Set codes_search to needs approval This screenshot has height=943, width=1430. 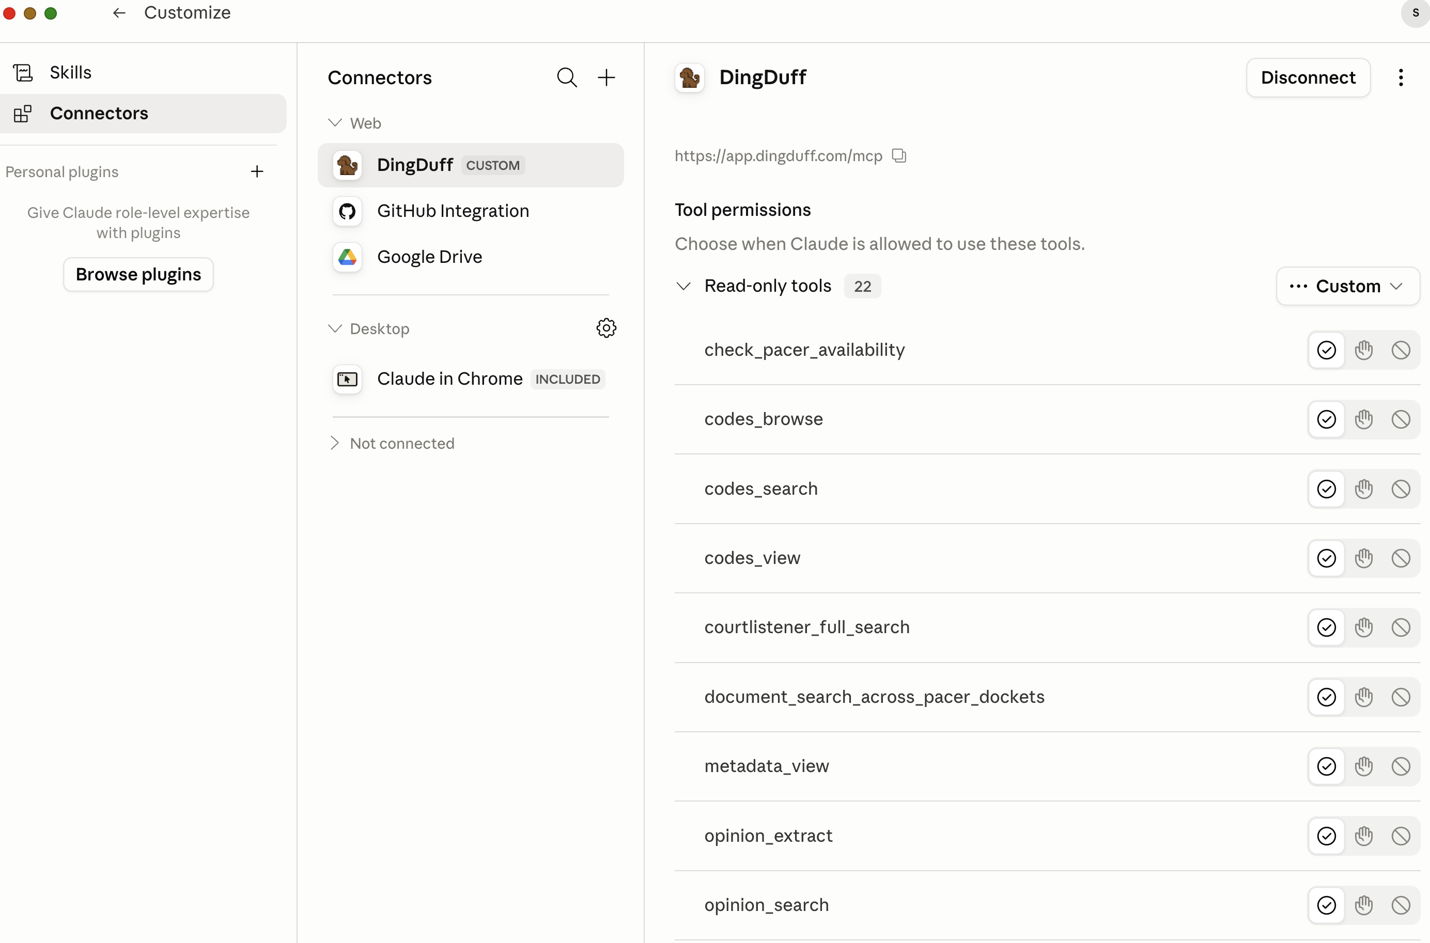(1364, 490)
